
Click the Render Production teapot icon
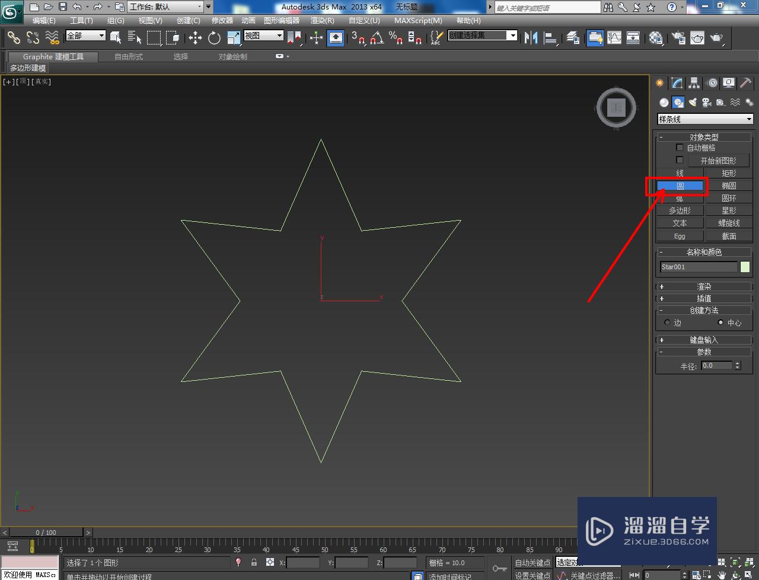[x=717, y=37]
